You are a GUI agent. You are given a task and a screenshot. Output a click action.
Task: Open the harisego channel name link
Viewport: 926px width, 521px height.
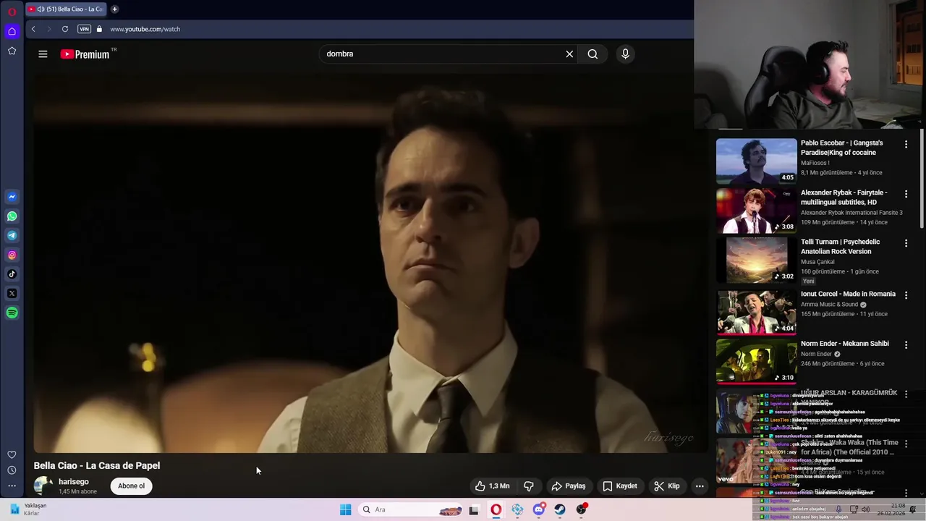tap(74, 482)
